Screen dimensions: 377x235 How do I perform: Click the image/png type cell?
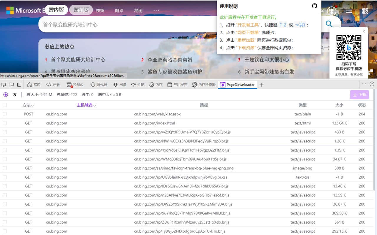302,168
